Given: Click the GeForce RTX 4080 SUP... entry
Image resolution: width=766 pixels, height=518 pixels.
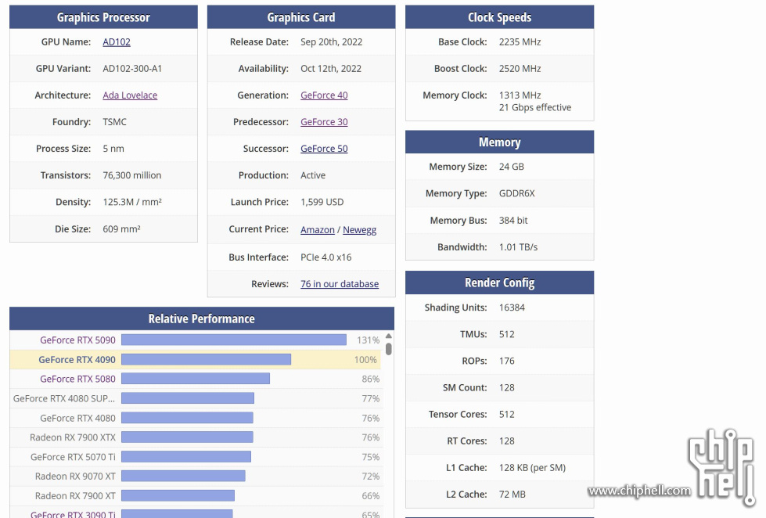Looking at the screenshot, I should [64, 399].
